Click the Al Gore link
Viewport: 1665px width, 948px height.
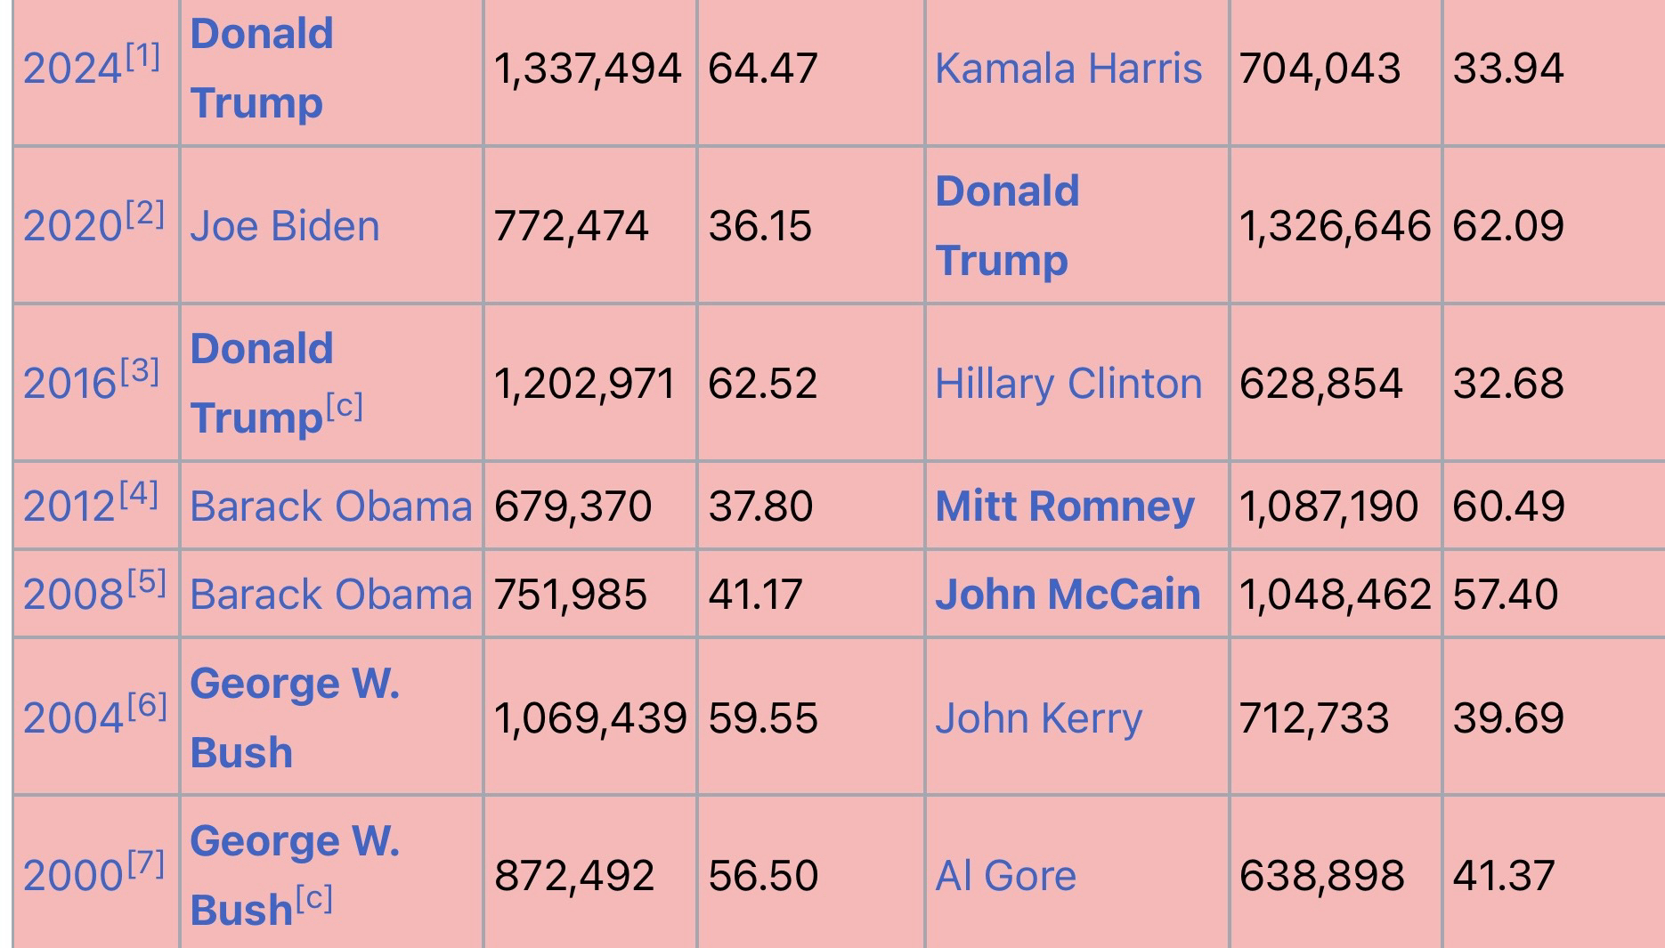pos(1005,876)
